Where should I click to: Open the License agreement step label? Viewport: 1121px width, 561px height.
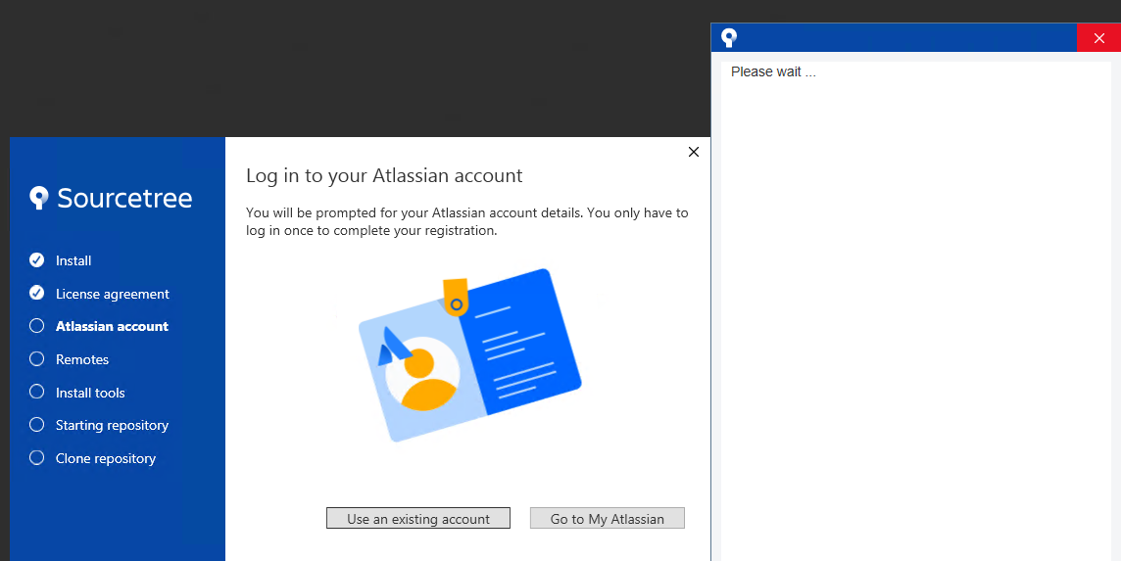click(x=113, y=294)
